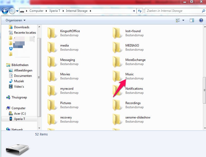The image size is (206, 157).
Task: Toggle the preview pane button
Action: [x=192, y=20]
